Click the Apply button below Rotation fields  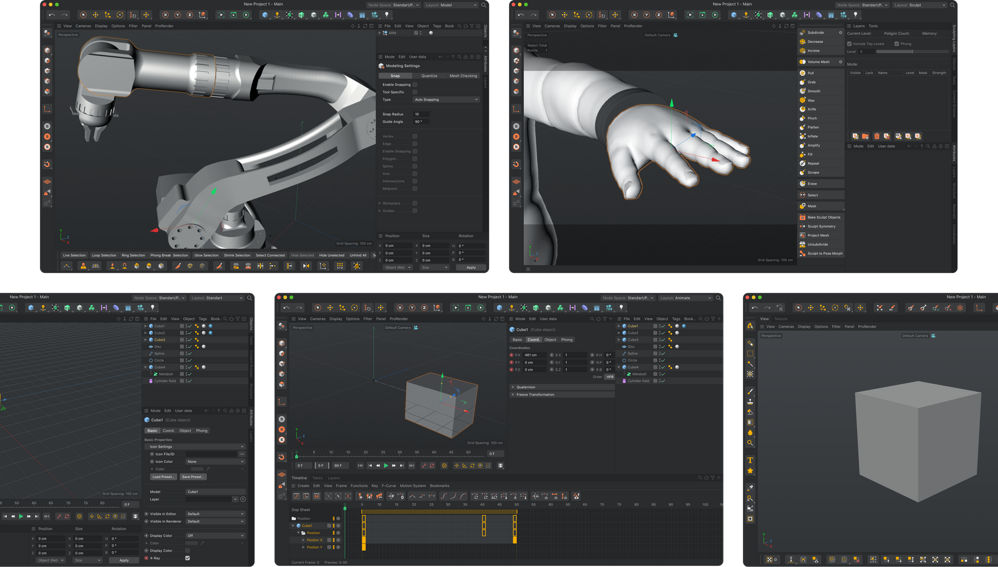(472, 267)
